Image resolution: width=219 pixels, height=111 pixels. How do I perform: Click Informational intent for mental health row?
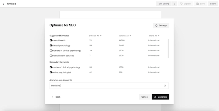[x=154, y=40]
